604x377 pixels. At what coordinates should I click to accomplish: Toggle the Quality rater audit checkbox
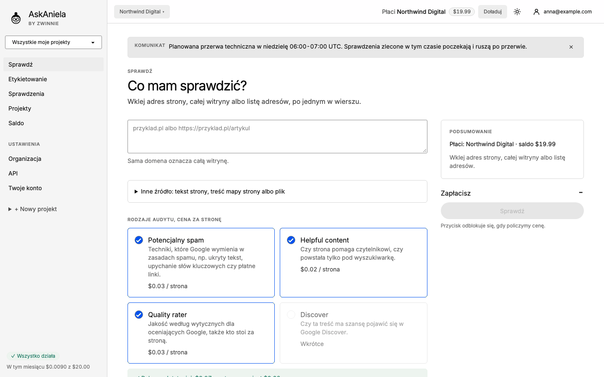tap(139, 315)
